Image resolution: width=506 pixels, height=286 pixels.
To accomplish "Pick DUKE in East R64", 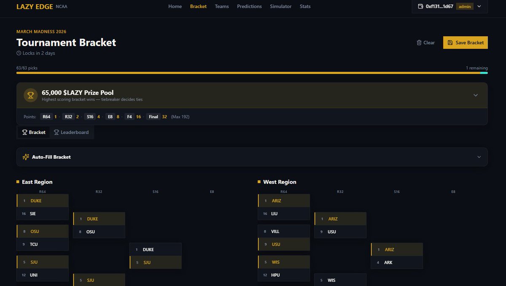I will (43, 201).
